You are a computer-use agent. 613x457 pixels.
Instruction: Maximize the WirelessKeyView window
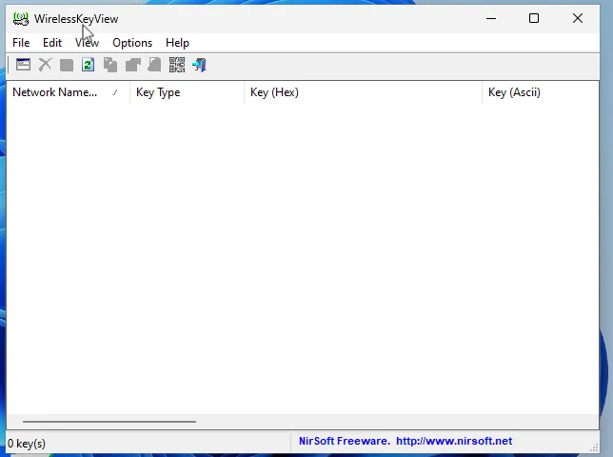pyautogui.click(x=534, y=18)
